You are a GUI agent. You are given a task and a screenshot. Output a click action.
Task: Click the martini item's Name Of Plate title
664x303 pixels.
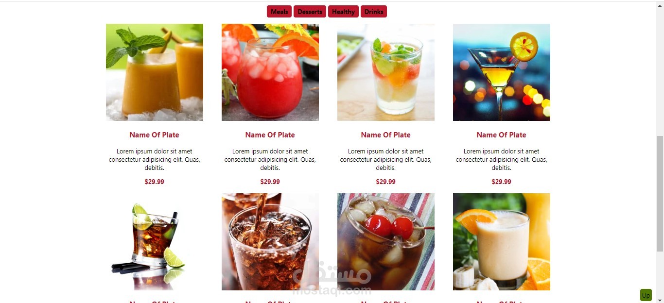502,135
